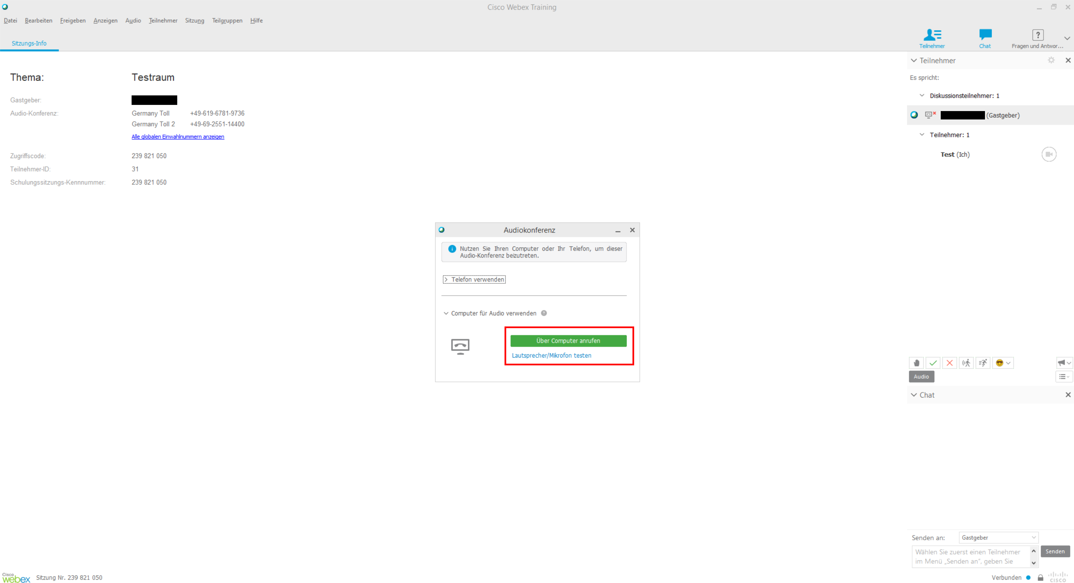Viewport: 1074px width, 583px height.
Task: Open the Teilnehmer panel icon in toolbar
Action: click(932, 38)
